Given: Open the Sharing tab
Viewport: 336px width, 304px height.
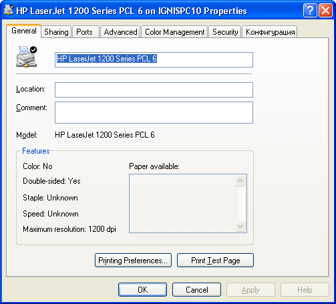Looking at the screenshot, I should click(x=56, y=32).
